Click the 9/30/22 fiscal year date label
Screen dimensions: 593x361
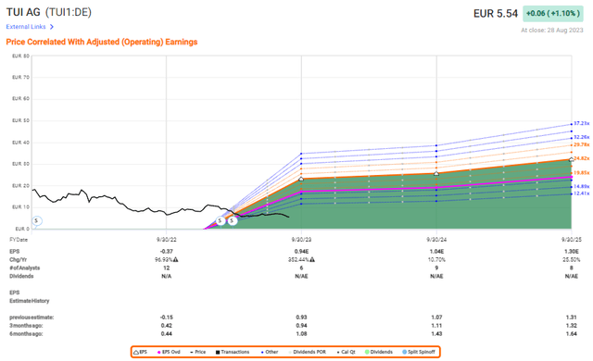167,240
